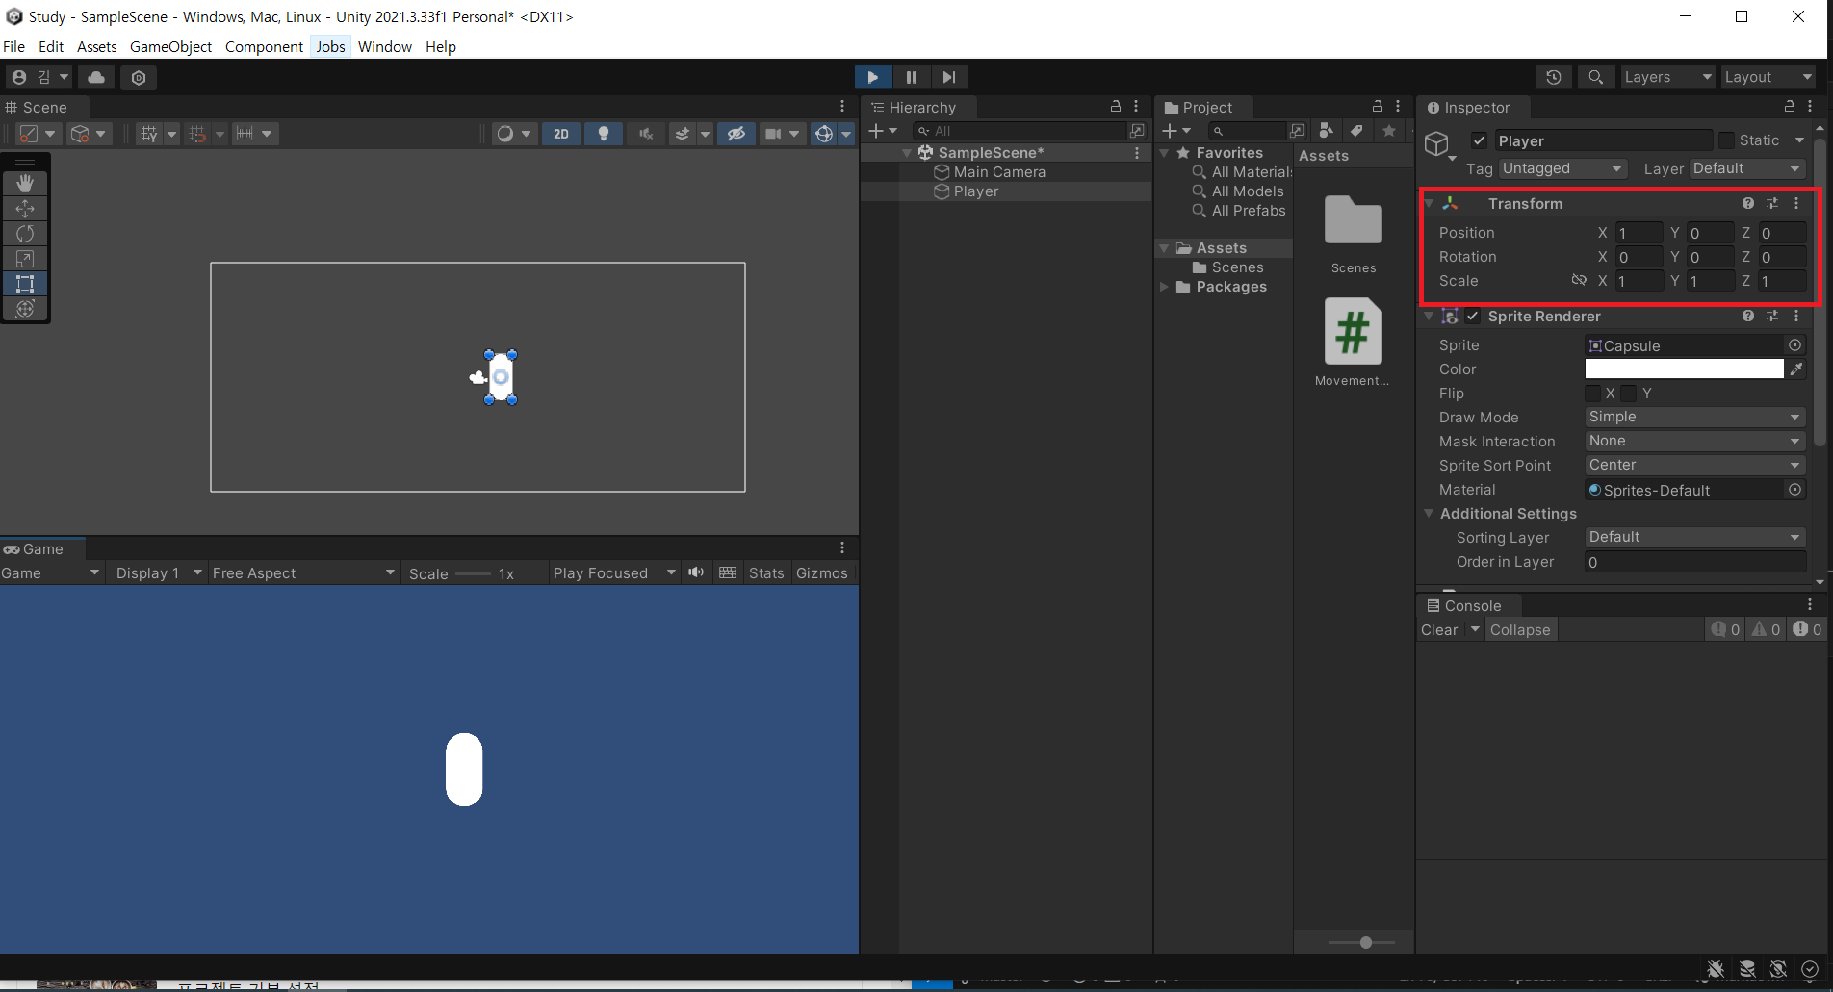Click the Pause button
Image resolution: width=1833 pixels, height=992 pixels.
pyautogui.click(x=911, y=77)
